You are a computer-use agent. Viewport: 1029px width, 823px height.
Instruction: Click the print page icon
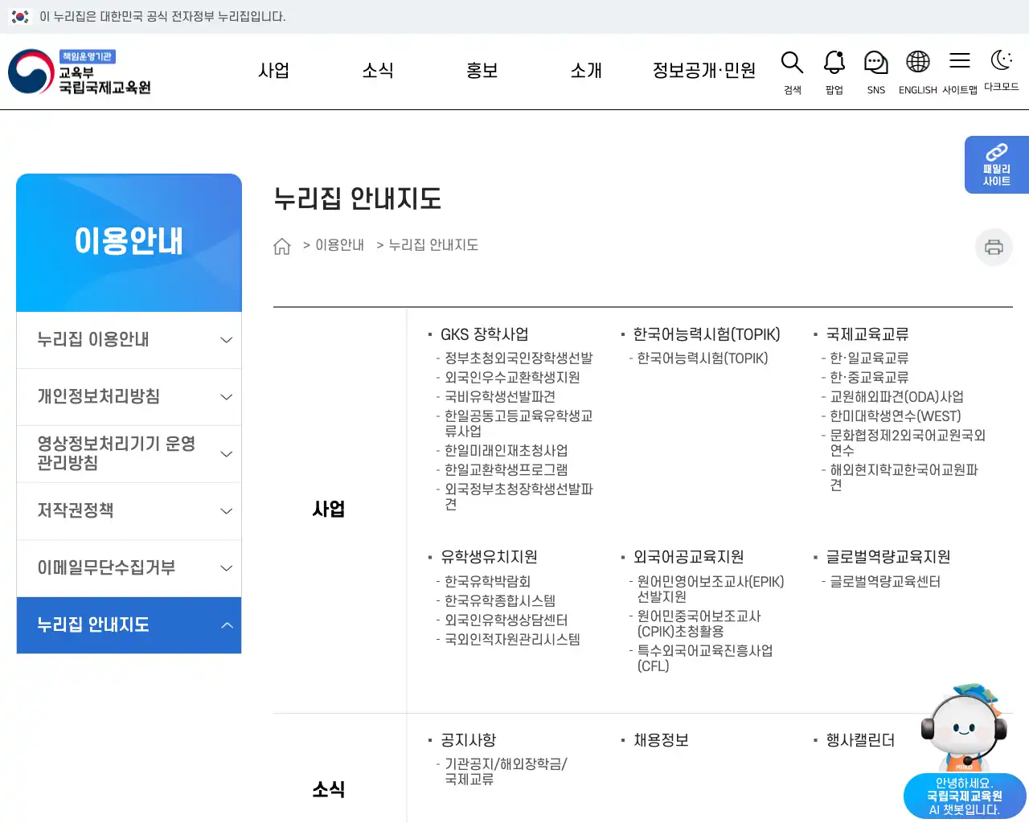click(x=994, y=247)
